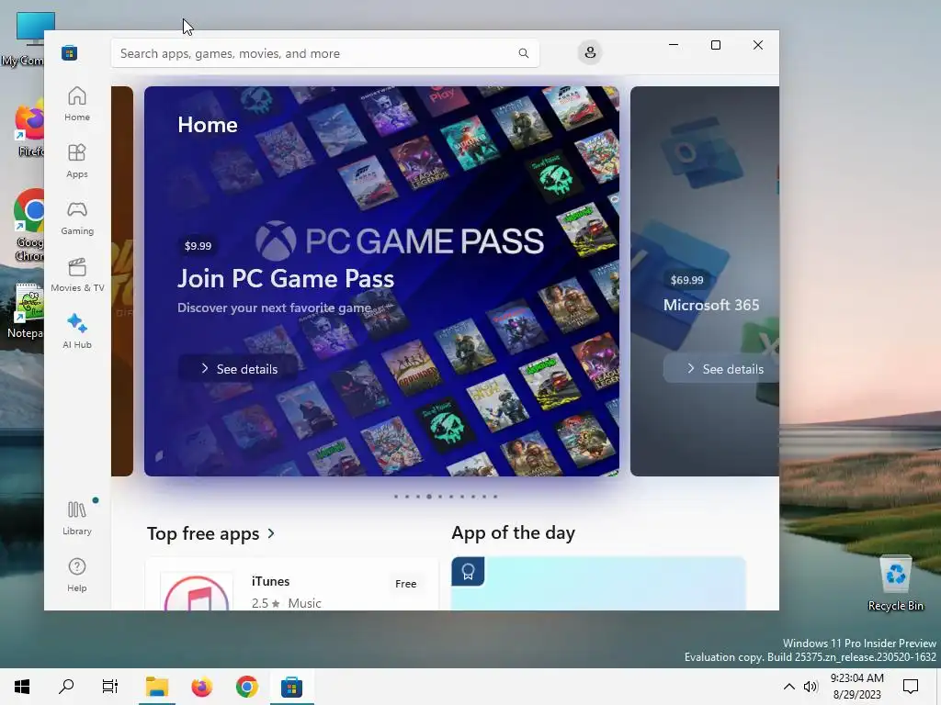Go to the Gaming section
Screen dimensions: 941x705
pyautogui.click(x=77, y=218)
